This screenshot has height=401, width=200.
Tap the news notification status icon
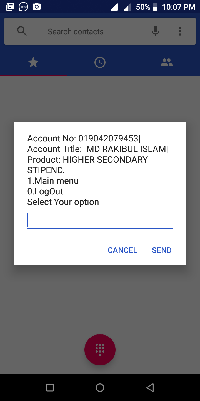point(10,7)
